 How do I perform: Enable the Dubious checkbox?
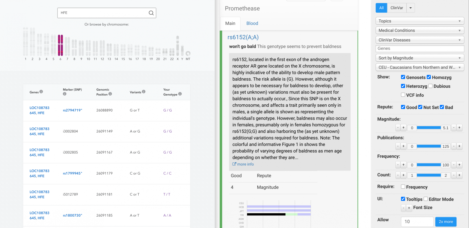click(430, 86)
